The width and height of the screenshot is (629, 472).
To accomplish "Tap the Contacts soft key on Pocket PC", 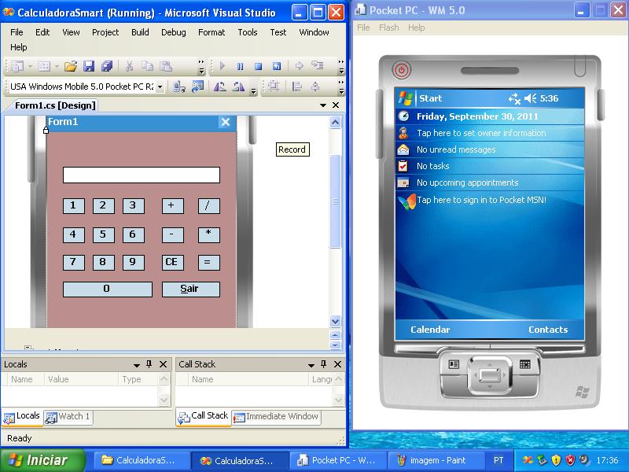I will pyautogui.click(x=548, y=330).
